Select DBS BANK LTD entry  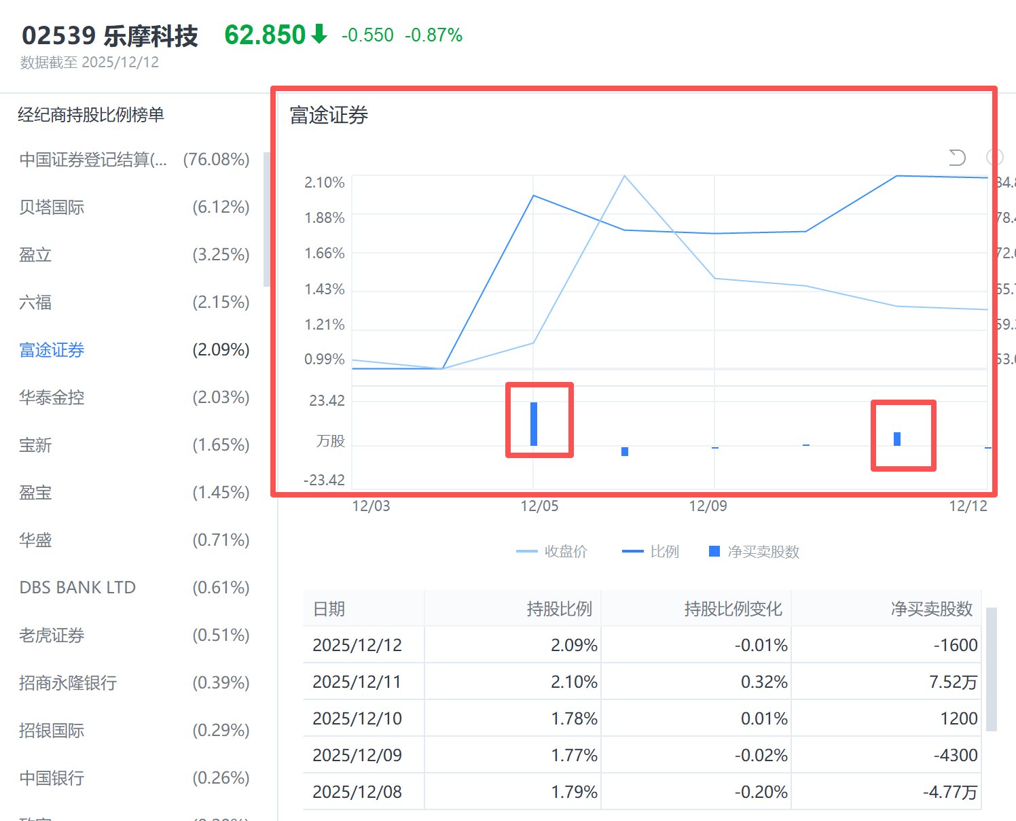(x=77, y=587)
